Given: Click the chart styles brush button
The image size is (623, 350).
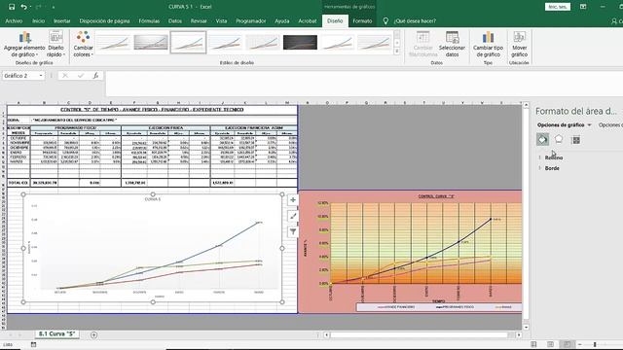Looking at the screenshot, I should pyautogui.click(x=293, y=216).
